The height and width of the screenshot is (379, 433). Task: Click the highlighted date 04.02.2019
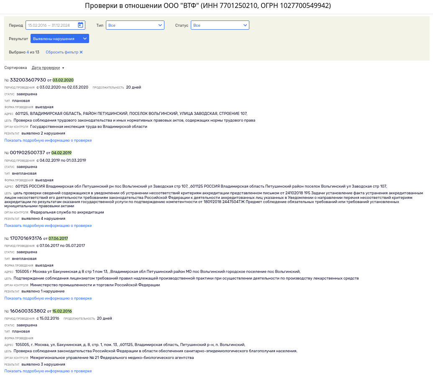click(x=61, y=153)
